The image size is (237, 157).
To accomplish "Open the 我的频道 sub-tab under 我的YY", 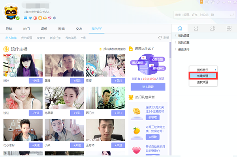I will (x=27, y=38).
